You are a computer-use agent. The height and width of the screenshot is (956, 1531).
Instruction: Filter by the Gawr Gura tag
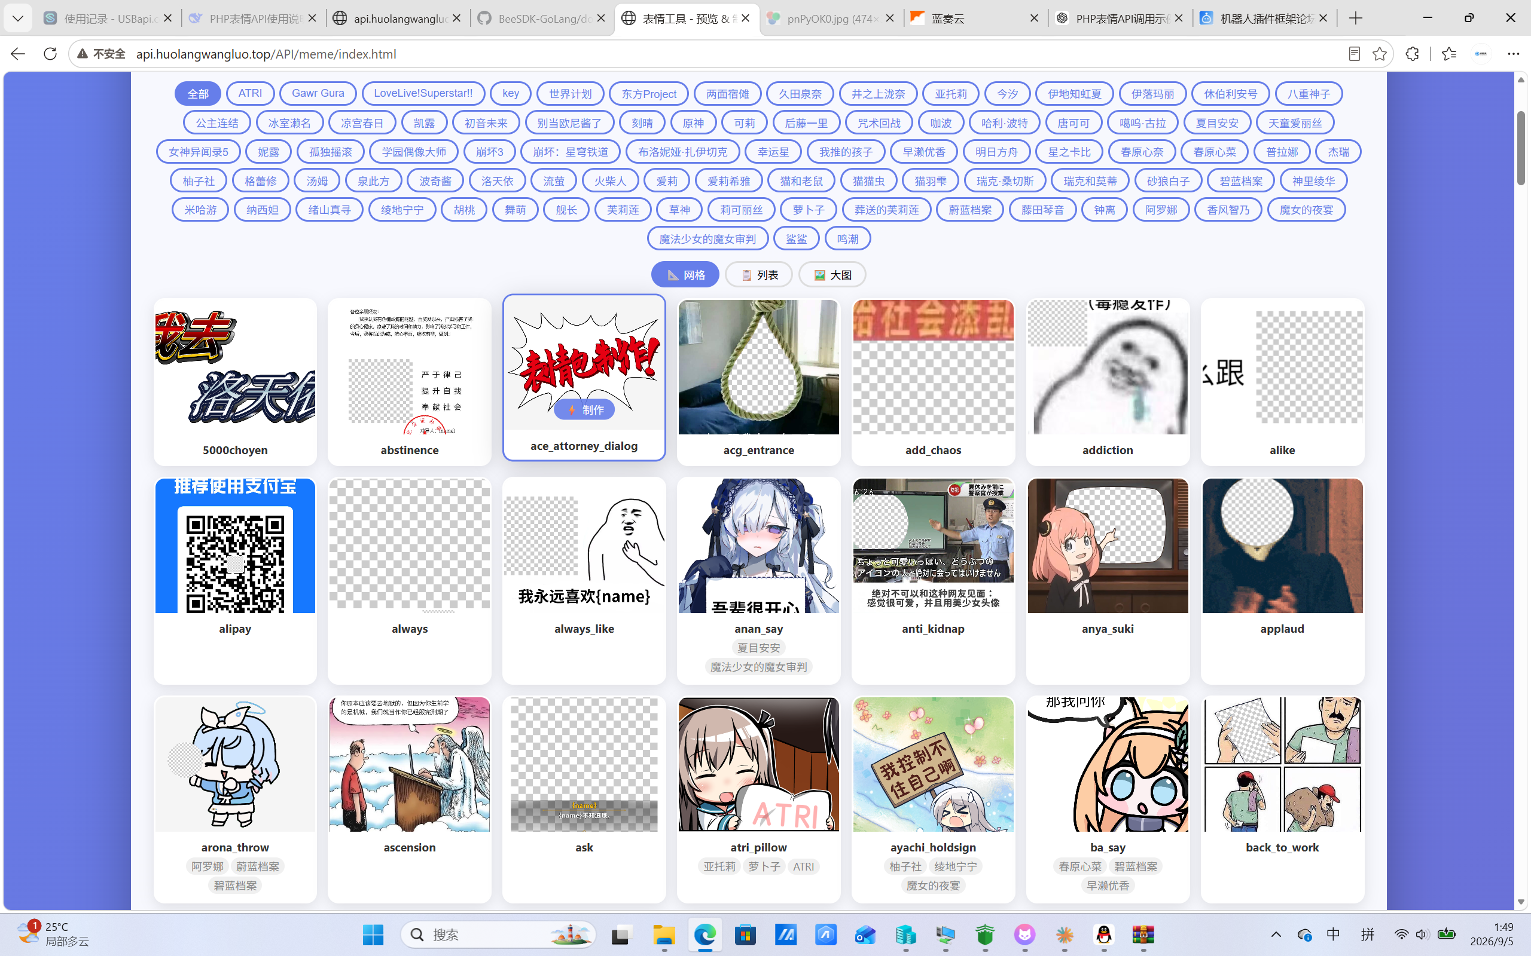pyautogui.click(x=318, y=94)
